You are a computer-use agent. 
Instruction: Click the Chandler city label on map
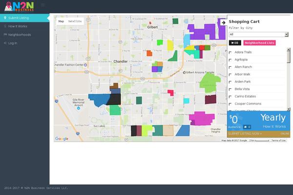click(121, 61)
